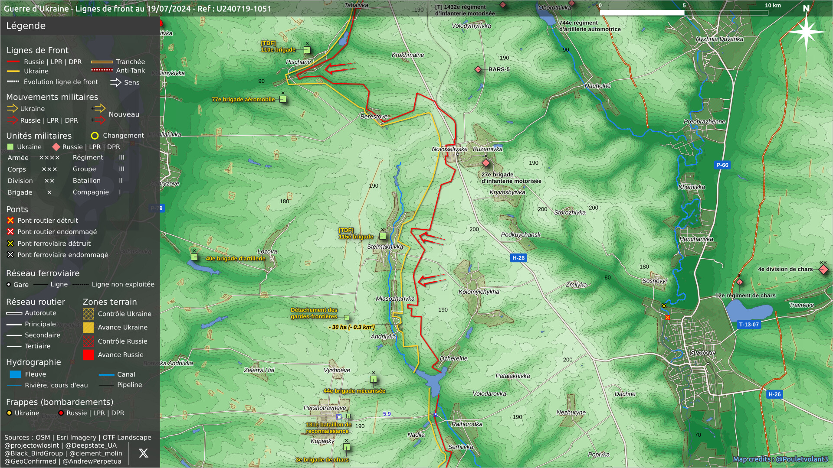Click the H-26 road shield near Podkuychansk
833x468 pixels.
pos(518,258)
